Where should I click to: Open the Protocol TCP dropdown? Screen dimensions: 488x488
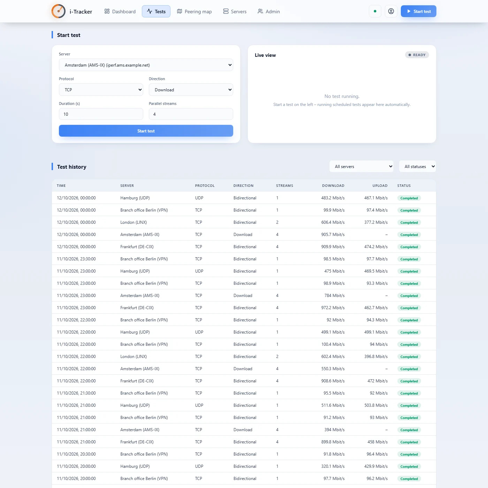click(x=101, y=90)
